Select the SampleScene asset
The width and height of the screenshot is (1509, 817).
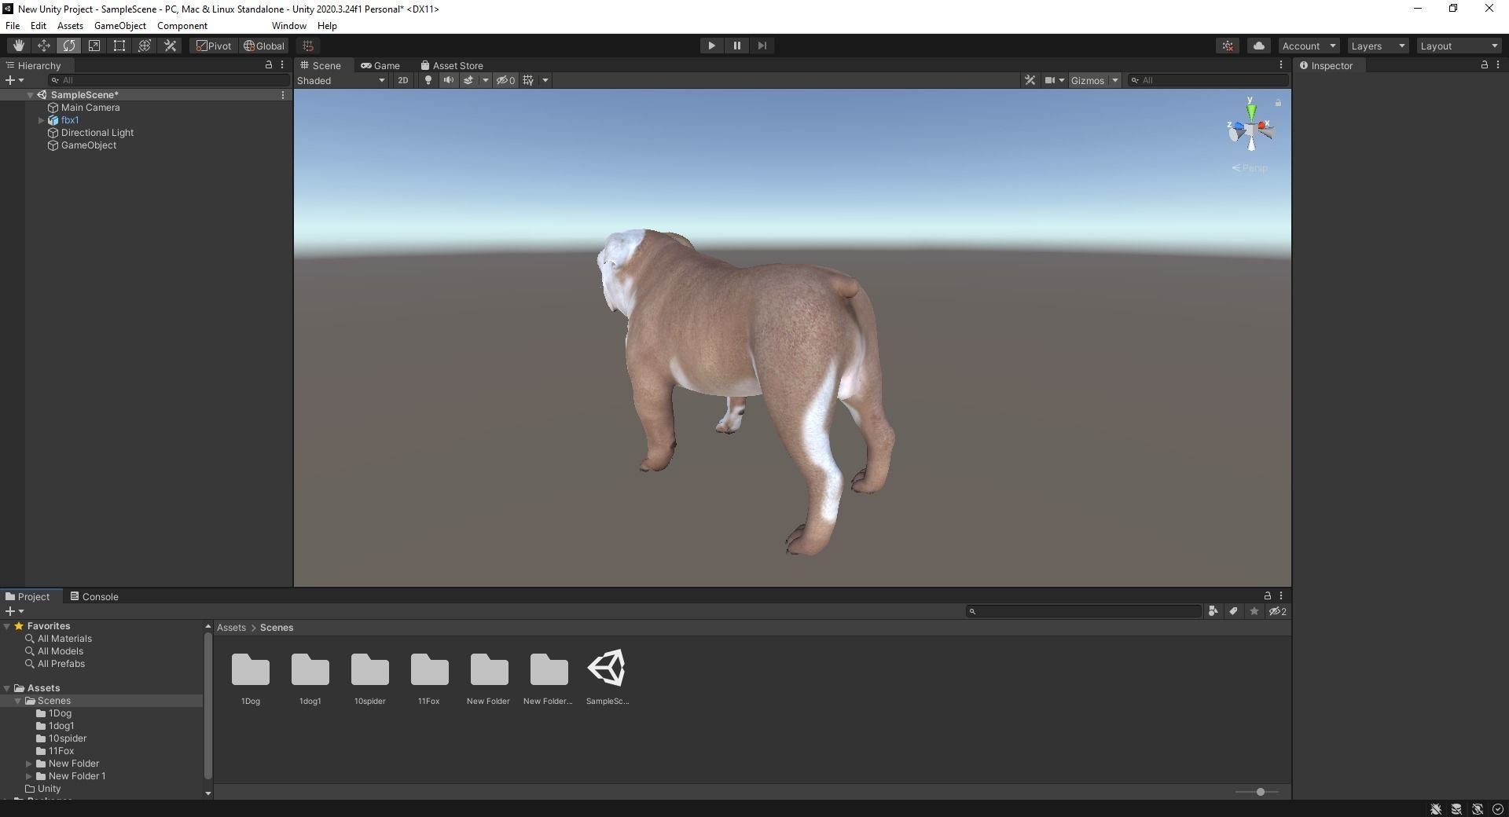pos(607,668)
